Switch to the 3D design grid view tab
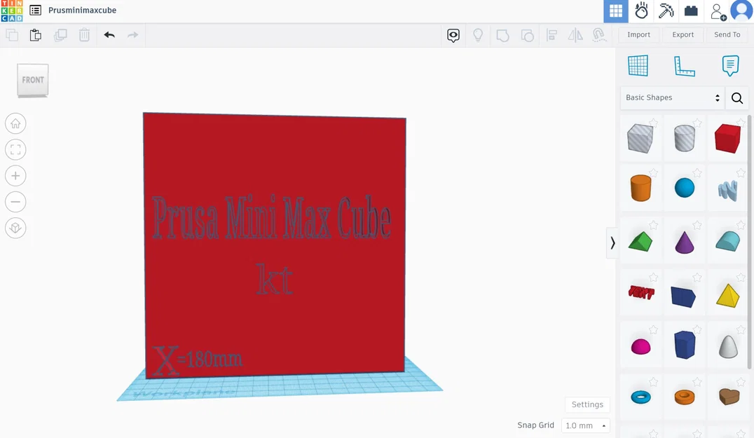754x438 pixels. pos(615,11)
